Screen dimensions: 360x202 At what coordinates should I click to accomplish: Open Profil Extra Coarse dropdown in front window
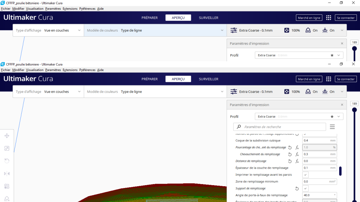(299, 117)
